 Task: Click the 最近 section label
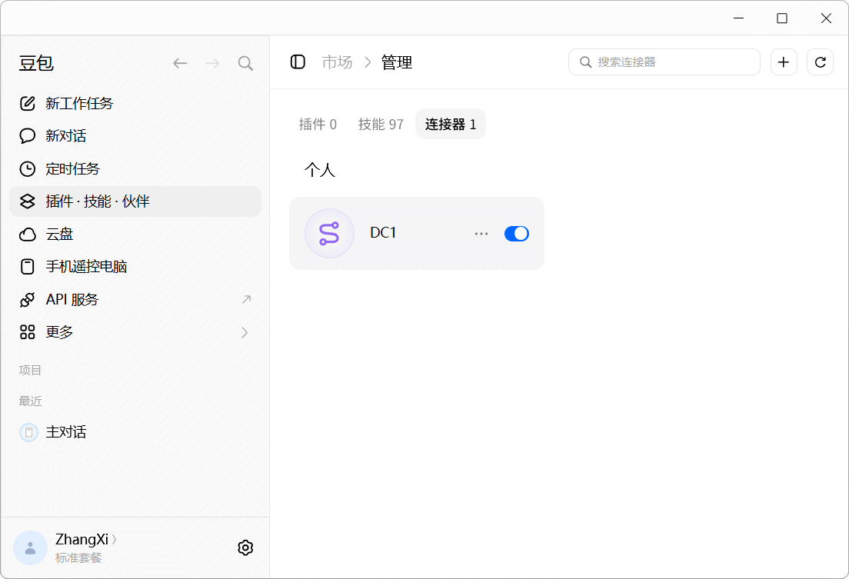click(30, 401)
